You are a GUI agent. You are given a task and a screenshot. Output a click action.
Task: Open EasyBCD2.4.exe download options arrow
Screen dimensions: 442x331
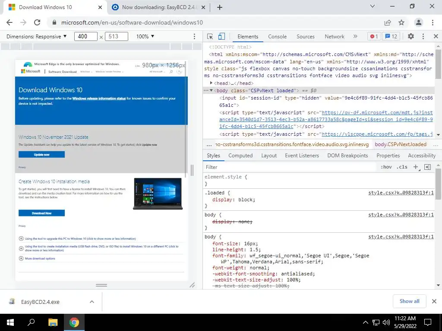click(x=92, y=302)
